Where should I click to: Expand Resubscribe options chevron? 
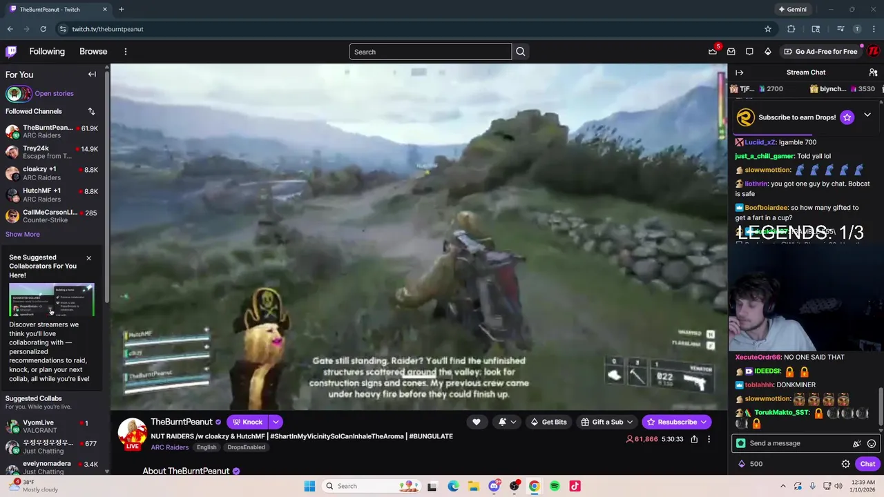[704, 422]
